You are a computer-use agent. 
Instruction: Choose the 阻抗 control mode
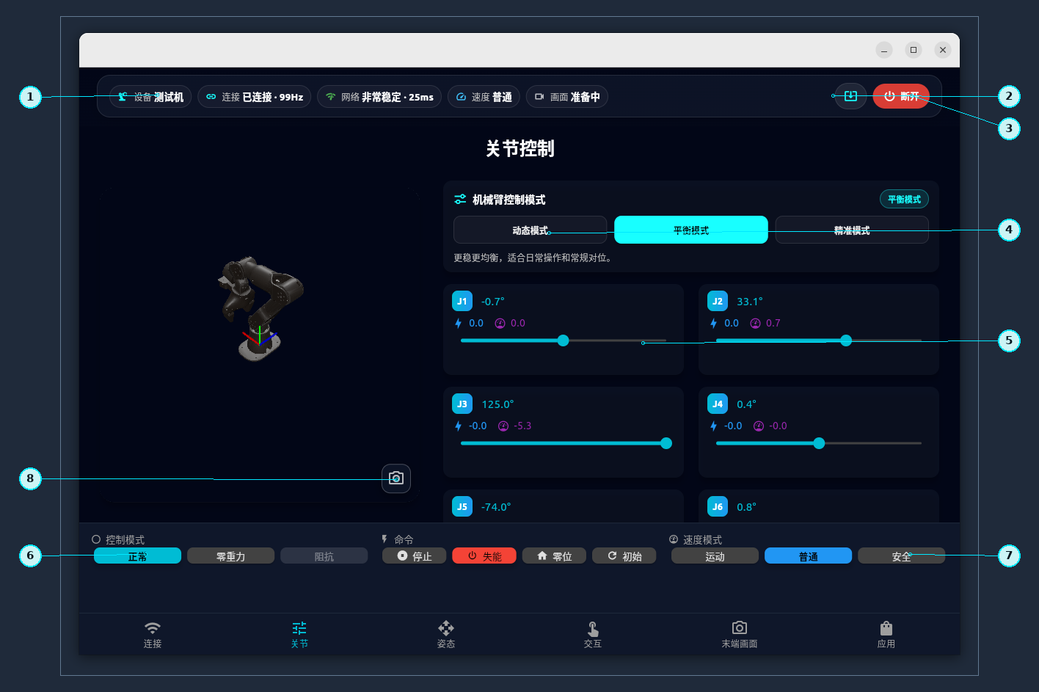324,556
